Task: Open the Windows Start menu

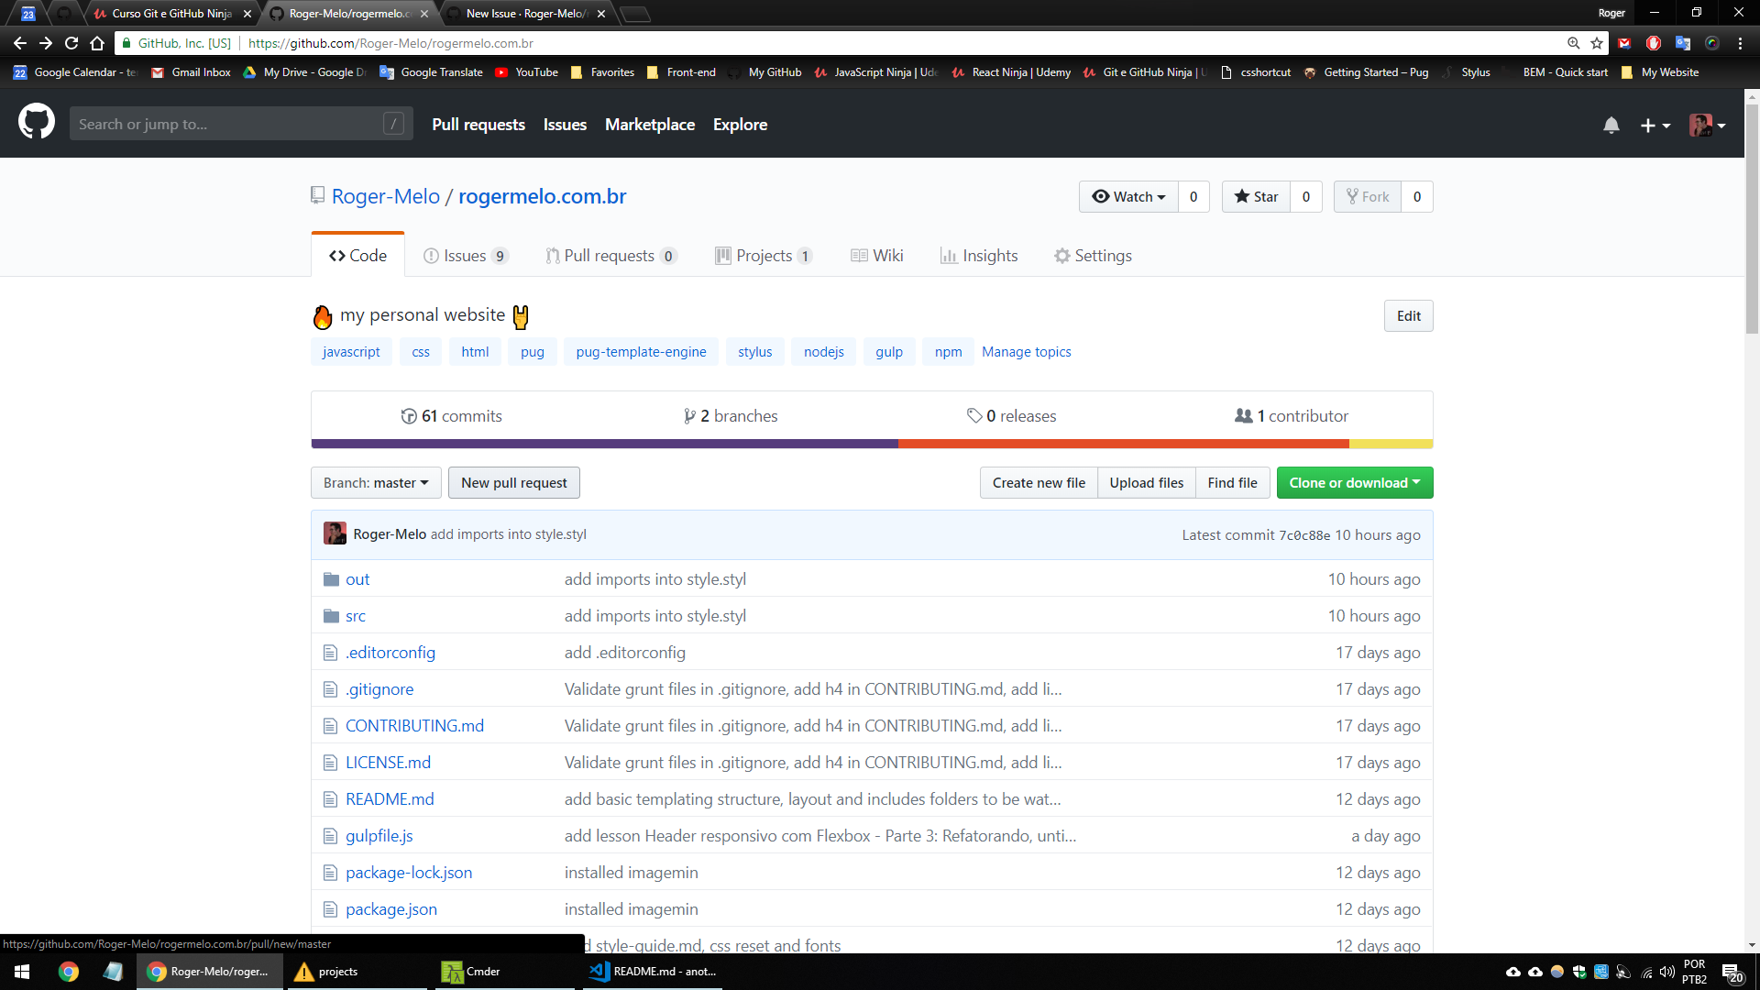Action: click(x=22, y=972)
